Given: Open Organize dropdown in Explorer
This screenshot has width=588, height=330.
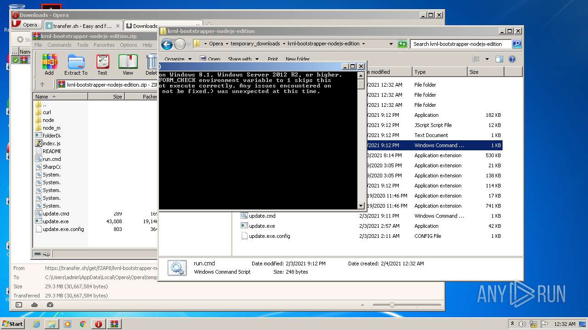Looking at the screenshot, I should click(179, 59).
